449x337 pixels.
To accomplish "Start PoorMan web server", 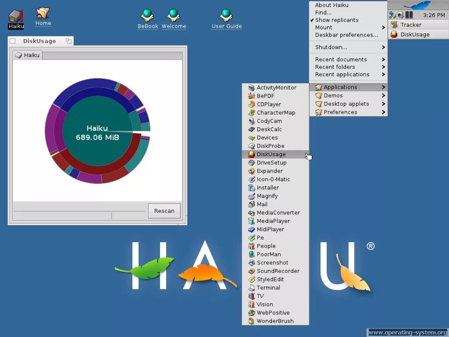I will 275,254.
